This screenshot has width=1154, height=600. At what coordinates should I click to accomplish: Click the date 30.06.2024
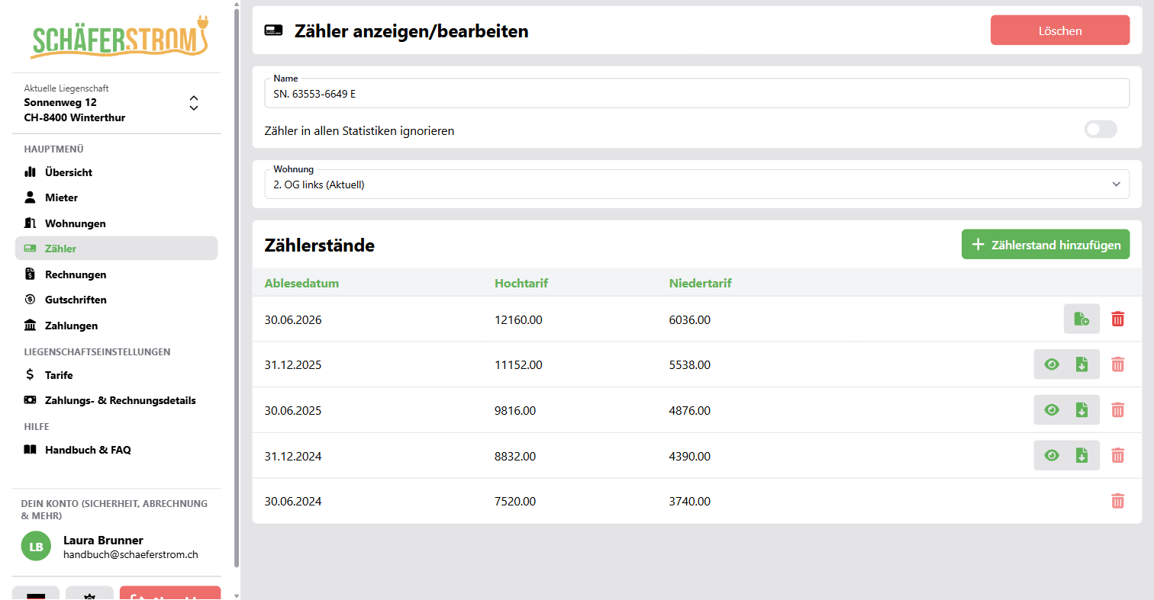point(293,502)
